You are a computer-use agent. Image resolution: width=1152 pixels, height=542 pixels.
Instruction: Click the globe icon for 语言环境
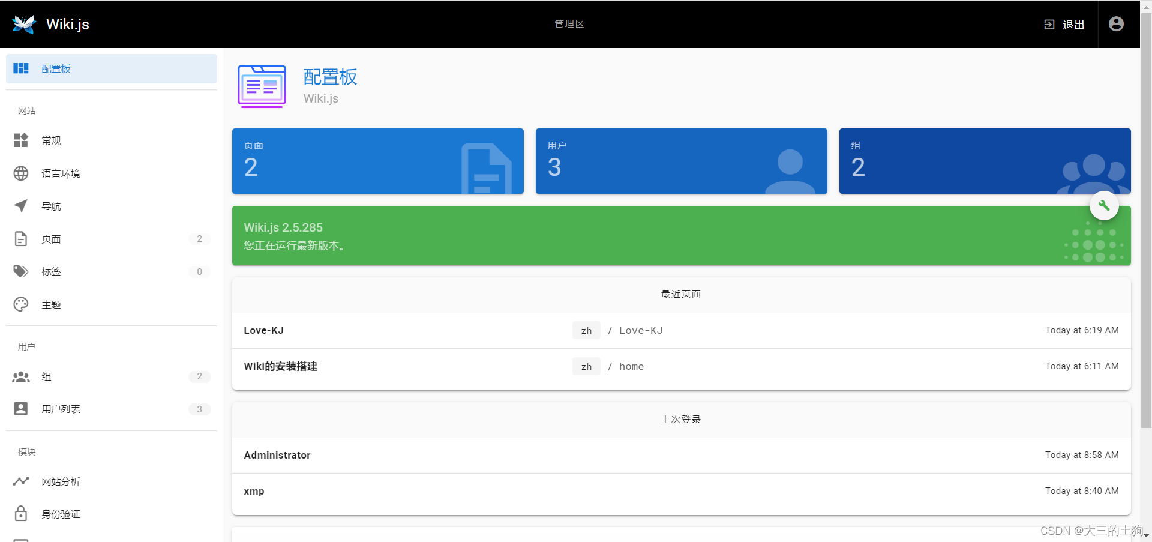[21, 173]
